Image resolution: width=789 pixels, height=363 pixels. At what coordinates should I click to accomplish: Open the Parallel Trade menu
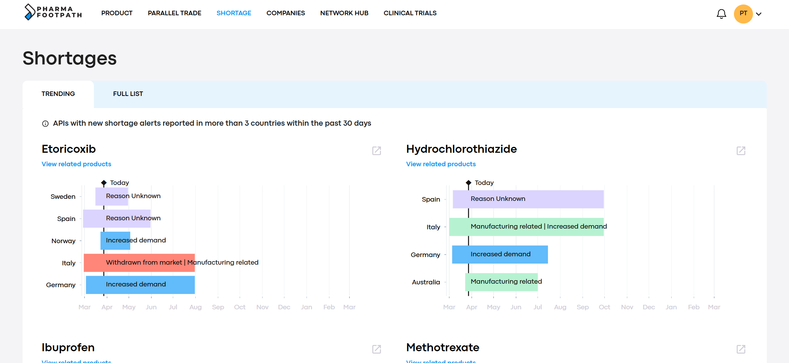click(174, 13)
